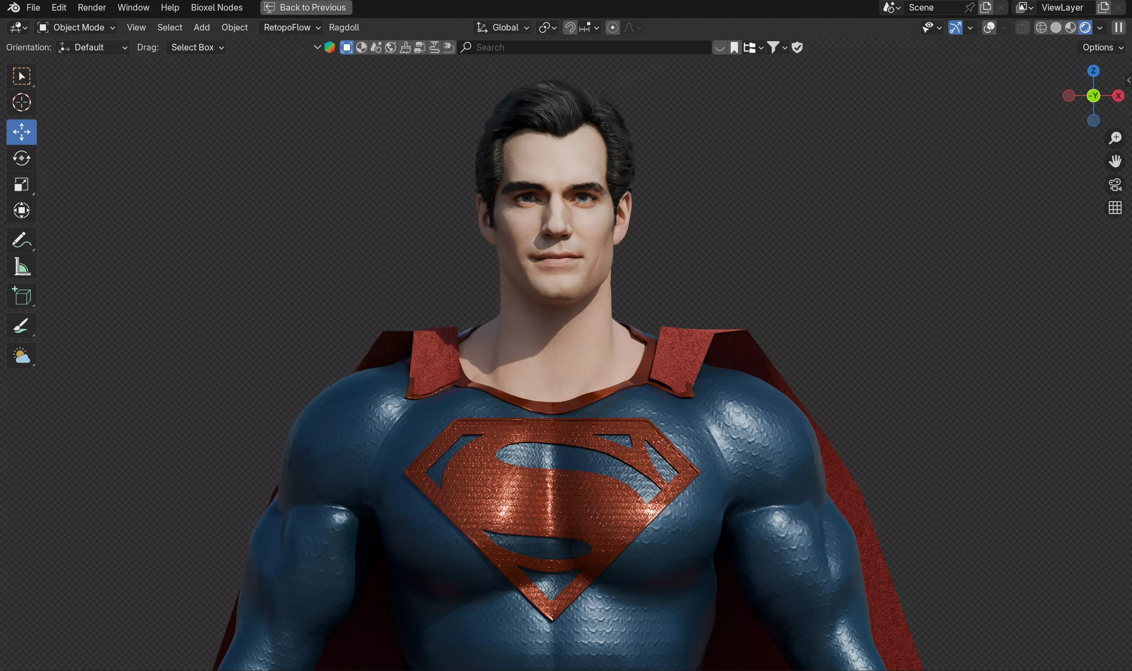This screenshot has width=1132, height=671.
Task: Switch to solid viewport shading
Action: [1055, 27]
